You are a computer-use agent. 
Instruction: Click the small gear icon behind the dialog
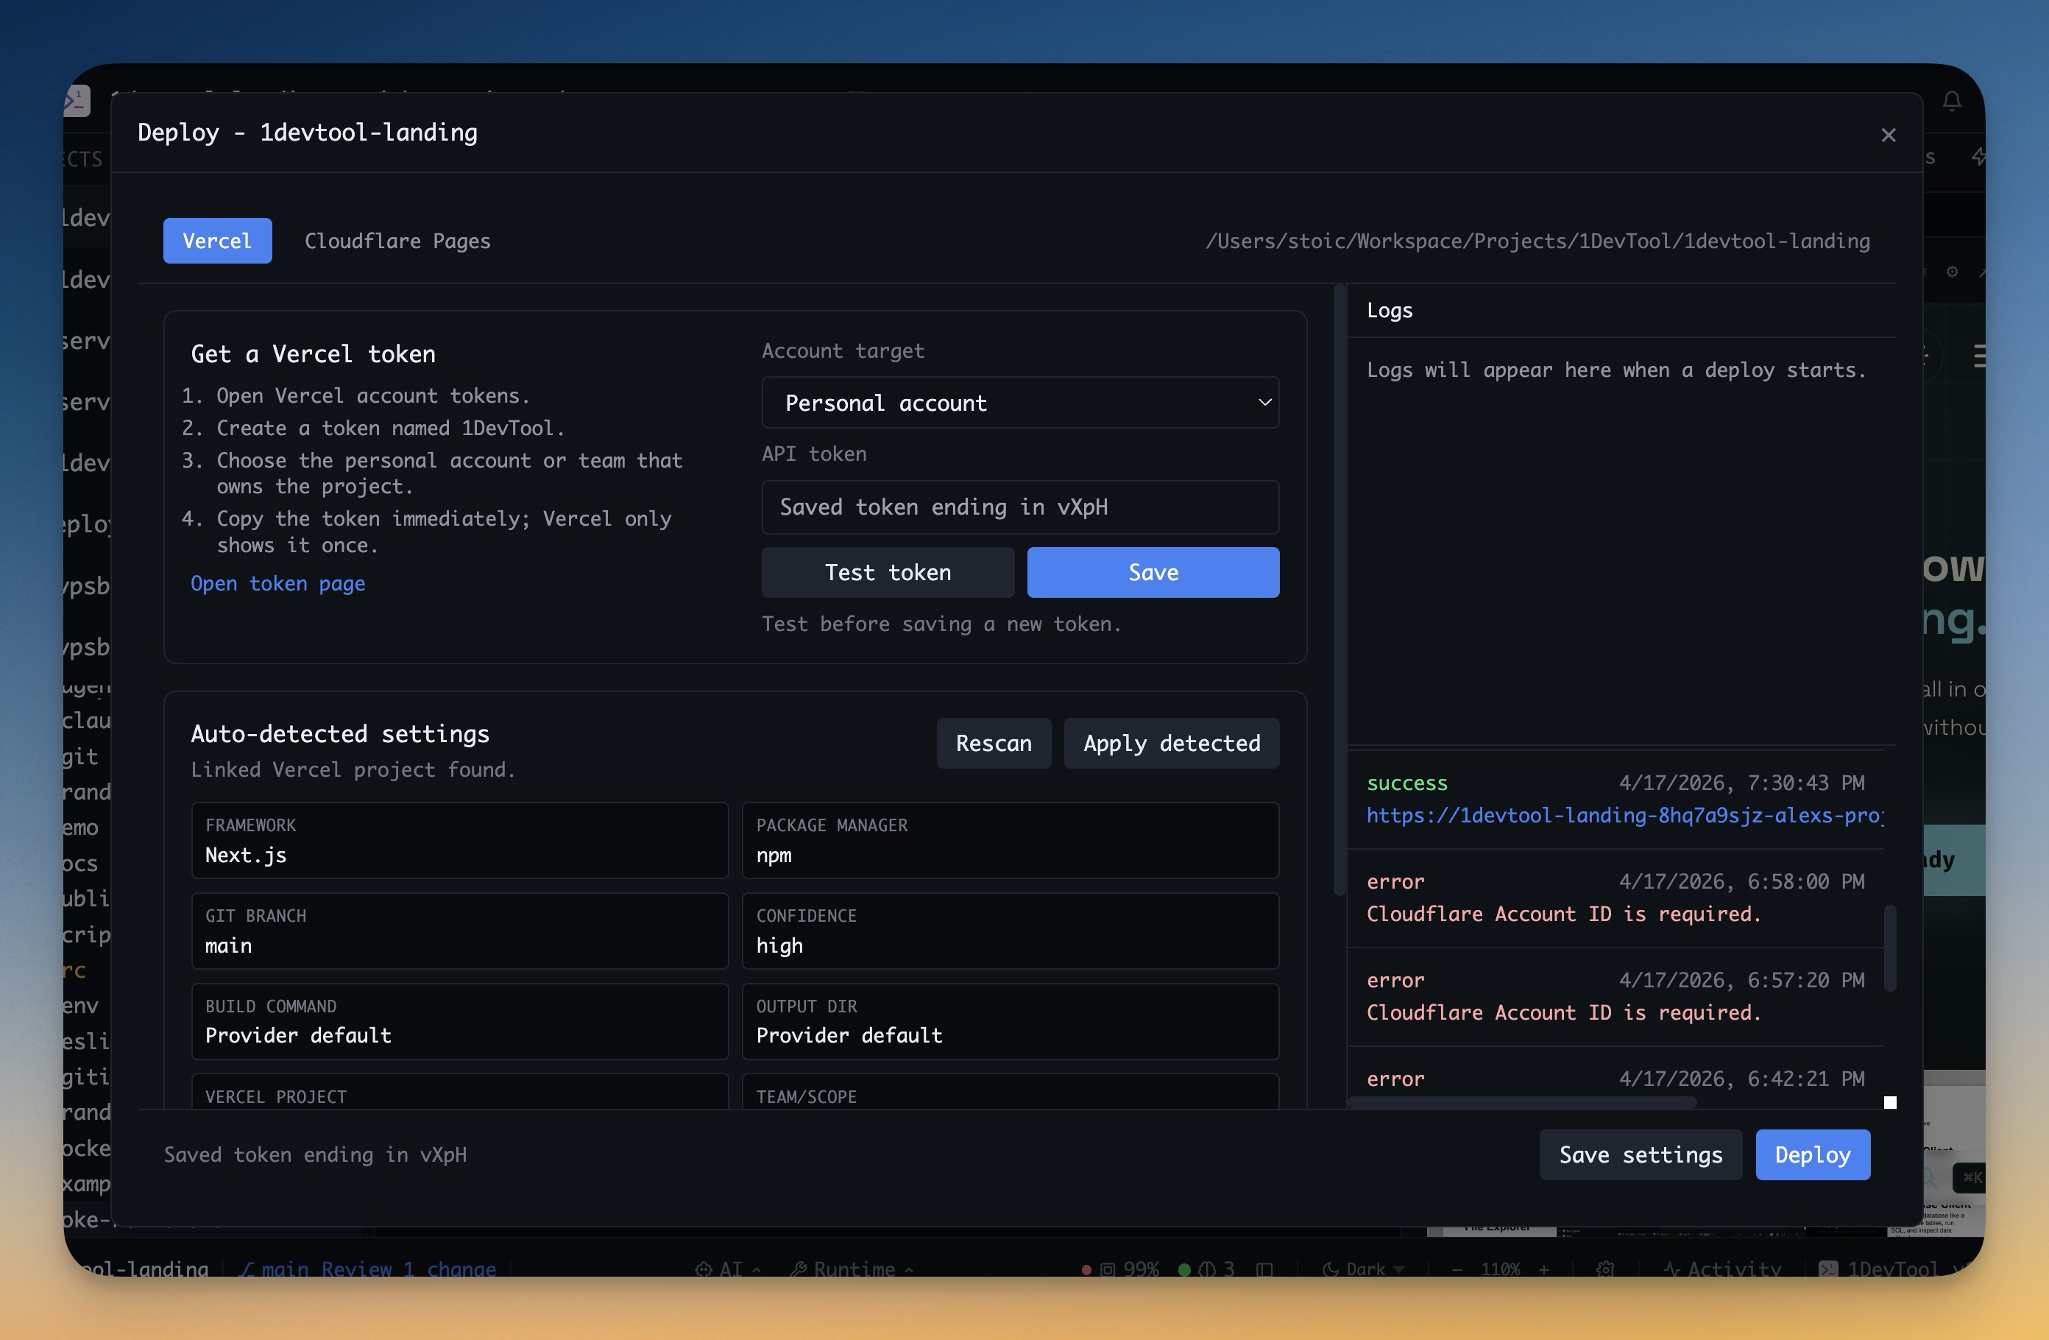click(x=1952, y=271)
